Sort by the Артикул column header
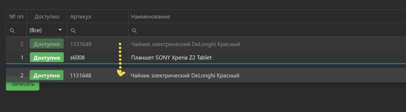This screenshot has width=406, height=112. point(81,17)
